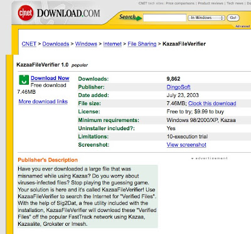Open More download links
251x234 pixels.
click(43, 101)
